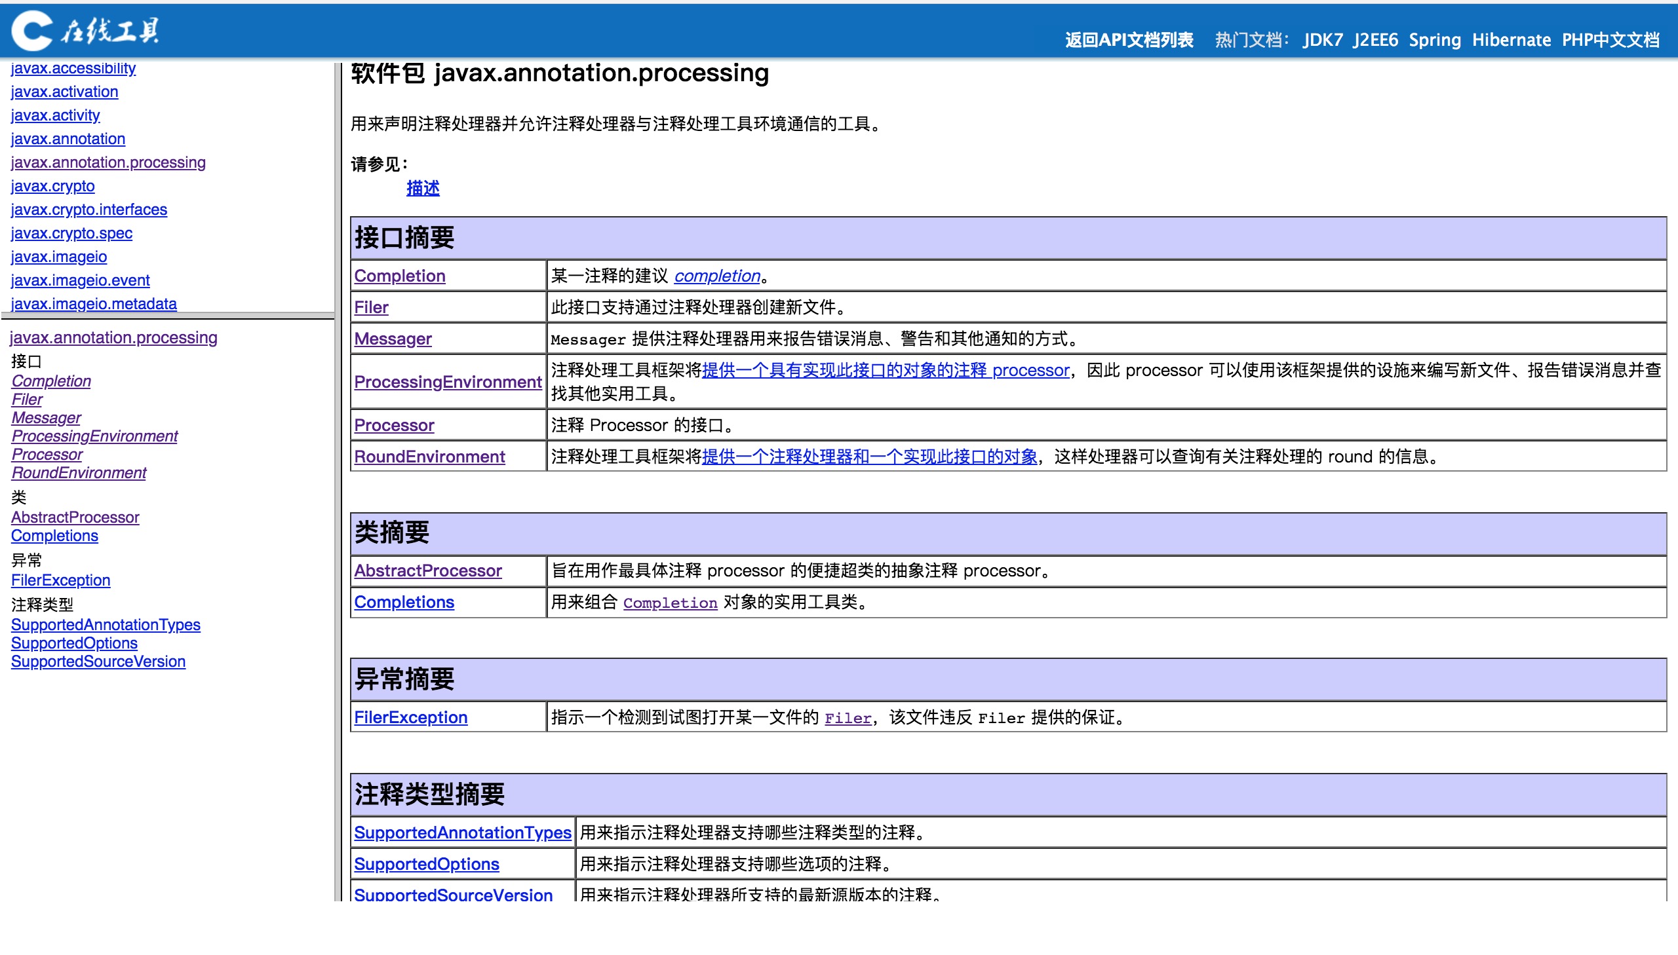Screen dimensions: 1678x955
Task: Select javax.activation in package list
Action: click(x=64, y=92)
